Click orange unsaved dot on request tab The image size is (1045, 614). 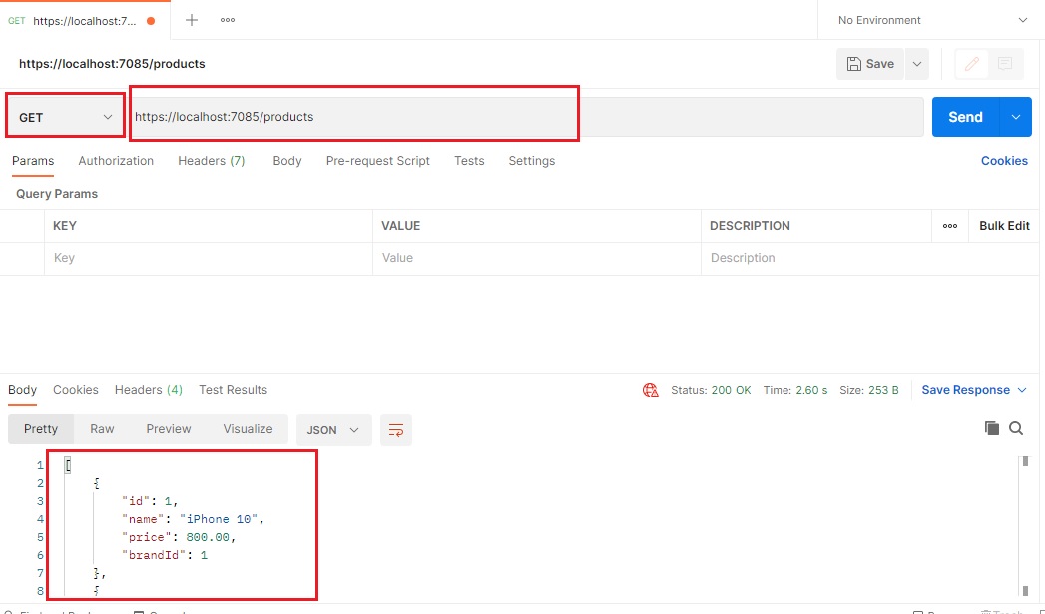click(151, 21)
